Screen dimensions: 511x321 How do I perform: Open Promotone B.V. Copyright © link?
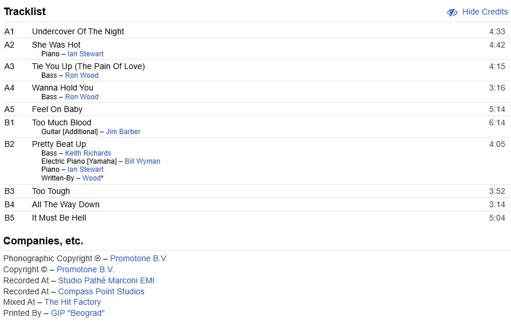tap(85, 270)
